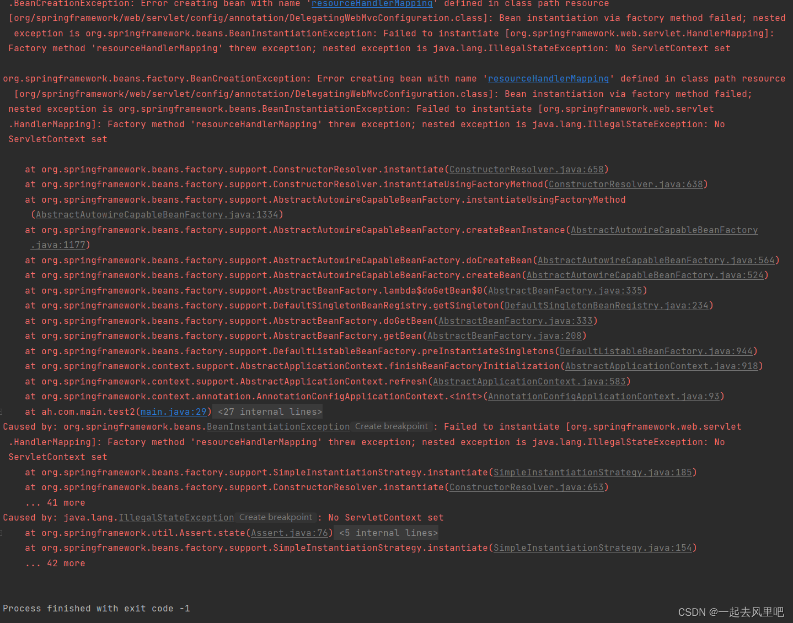Image resolution: width=793 pixels, height=623 pixels.
Task: Click the underlined BeanInstantiationException class link
Action: point(277,426)
